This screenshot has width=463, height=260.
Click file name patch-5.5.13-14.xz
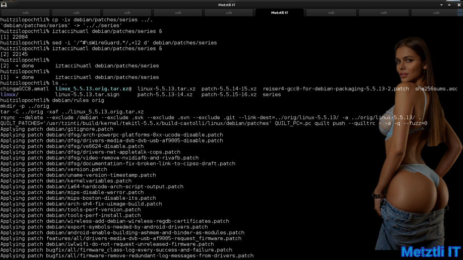165,94
